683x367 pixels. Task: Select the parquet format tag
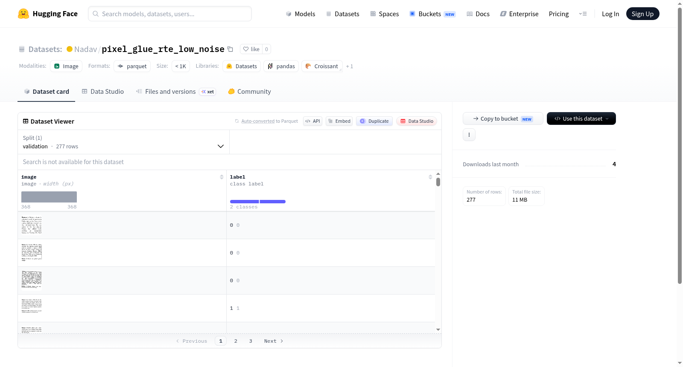[x=132, y=66]
